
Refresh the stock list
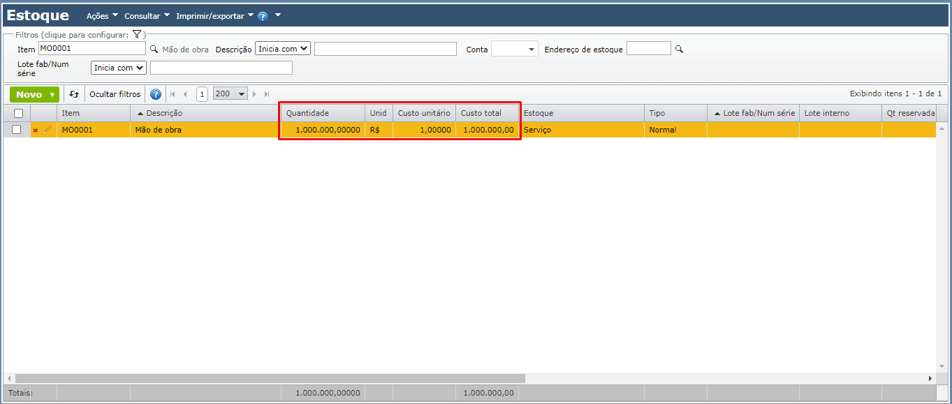click(74, 94)
